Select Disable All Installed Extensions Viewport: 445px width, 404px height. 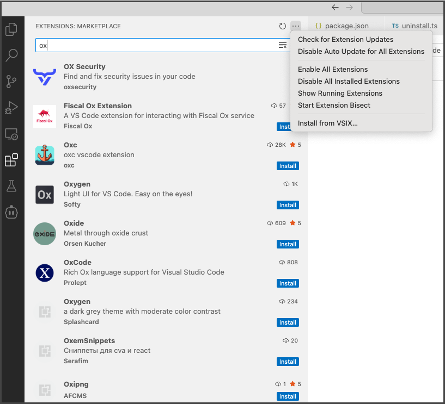pyautogui.click(x=349, y=82)
